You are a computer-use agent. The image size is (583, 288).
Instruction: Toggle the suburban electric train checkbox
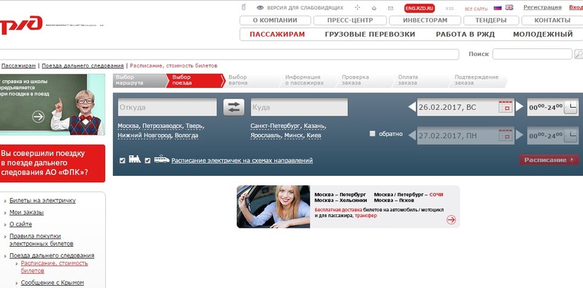click(x=148, y=160)
